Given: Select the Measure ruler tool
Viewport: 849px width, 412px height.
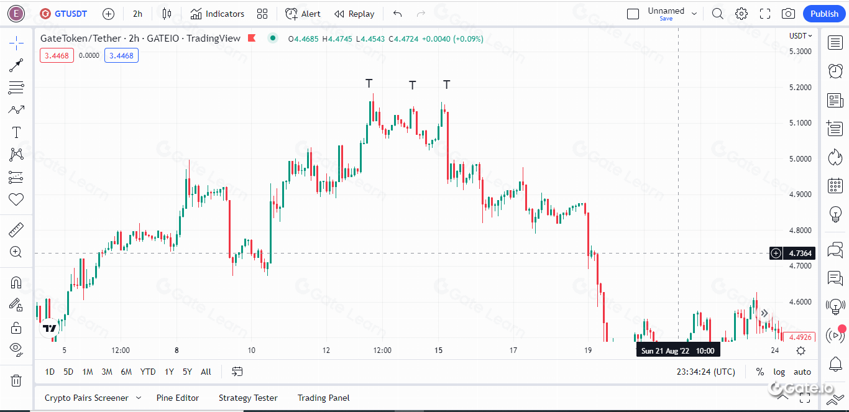Looking at the screenshot, I should click(x=16, y=229).
